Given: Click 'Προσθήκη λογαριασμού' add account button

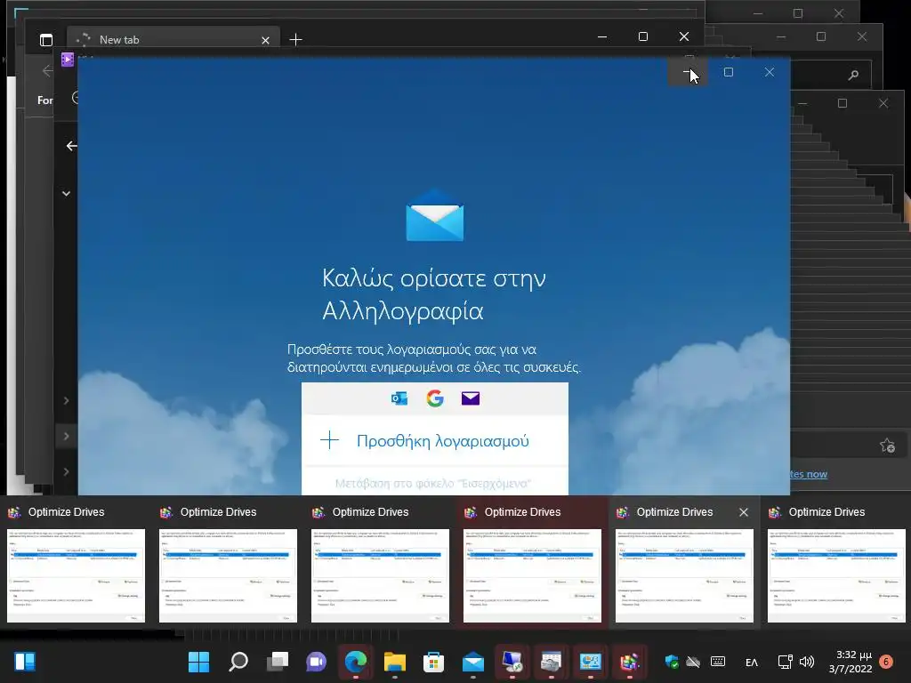Looking at the screenshot, I should [x=434, y=441].
